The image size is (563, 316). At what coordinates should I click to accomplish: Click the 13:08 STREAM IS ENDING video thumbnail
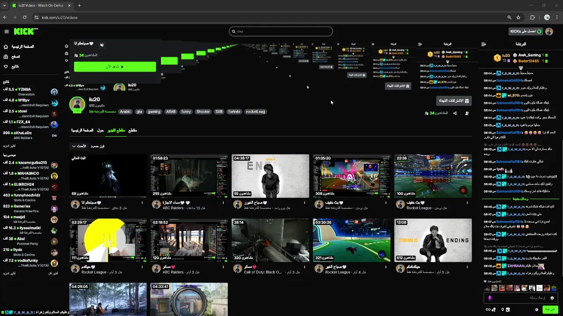pyautogui.click(x=433, y=240)
